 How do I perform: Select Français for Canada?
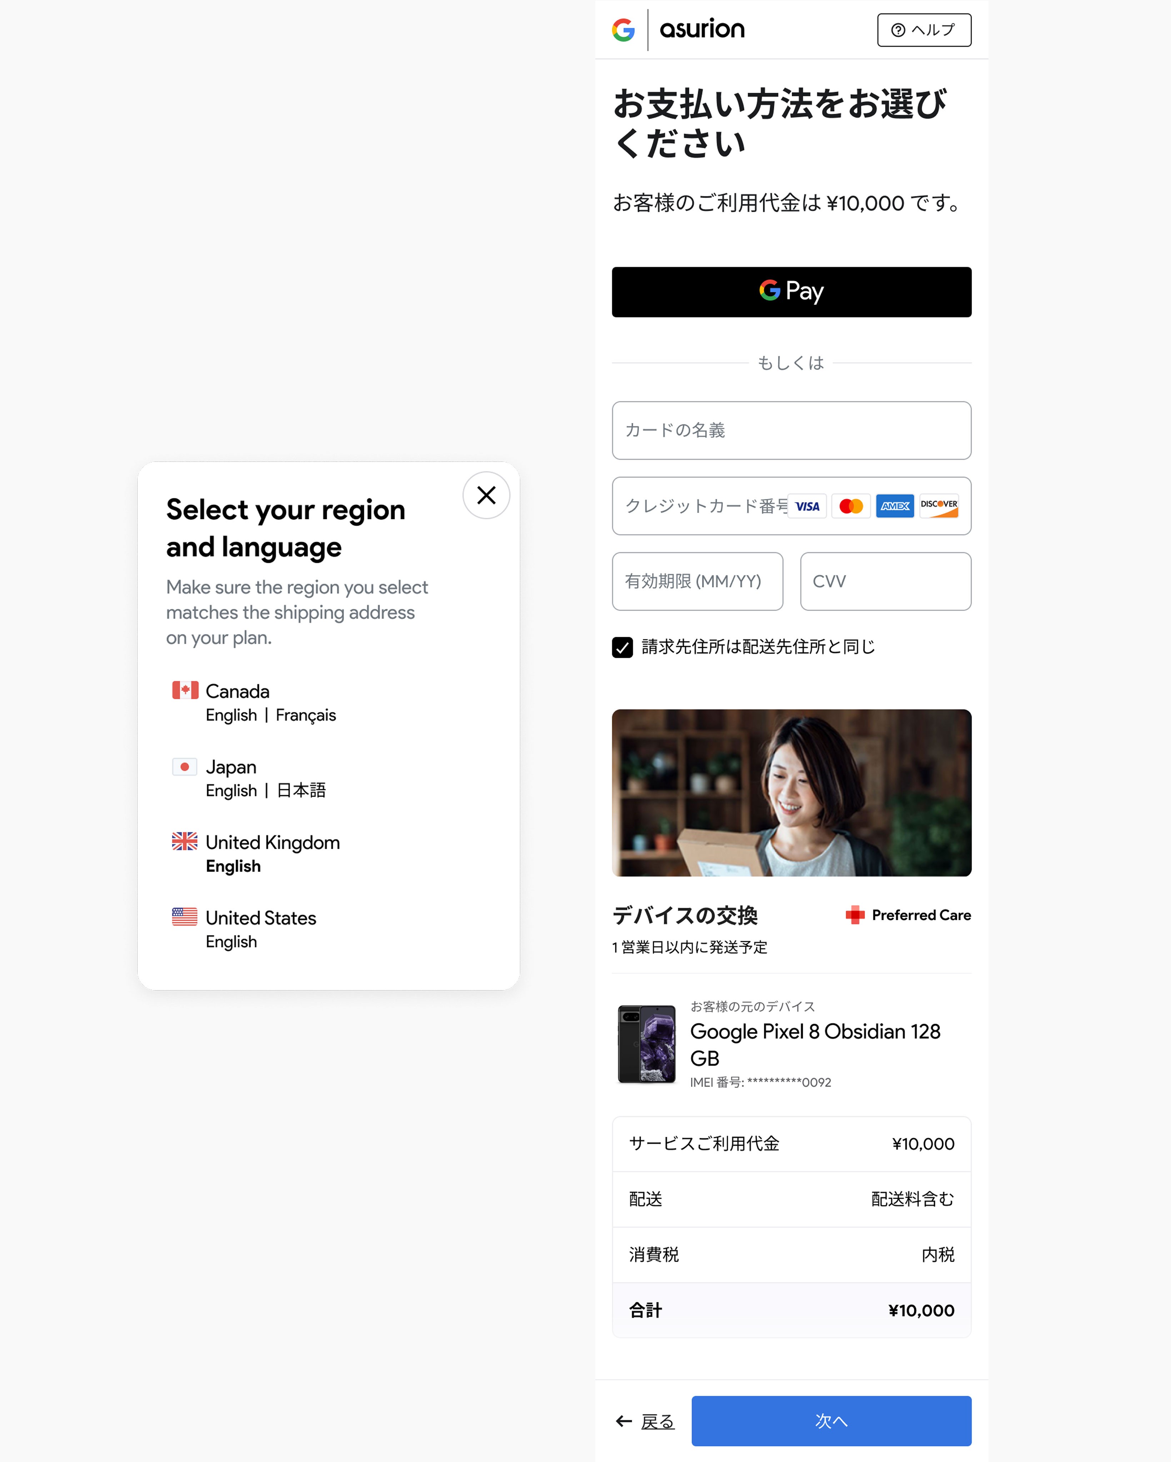coord(305,715)
